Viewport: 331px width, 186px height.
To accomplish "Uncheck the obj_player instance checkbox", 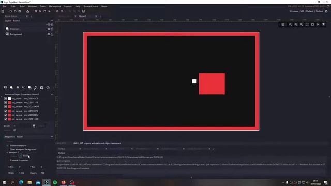I will (x=6, y=99).
